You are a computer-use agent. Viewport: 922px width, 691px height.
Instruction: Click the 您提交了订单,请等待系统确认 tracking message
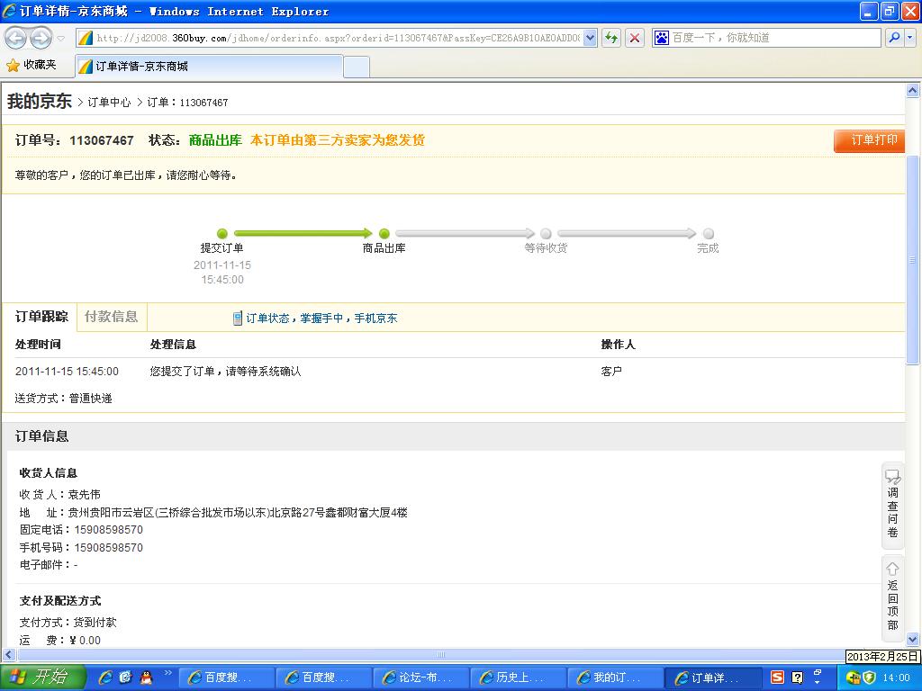point(225,372)
